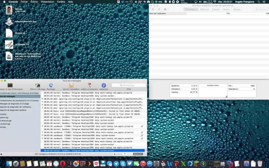Click the Wi-Fi status icon in menu bar
269x168 pixels.
pos(215,2)
